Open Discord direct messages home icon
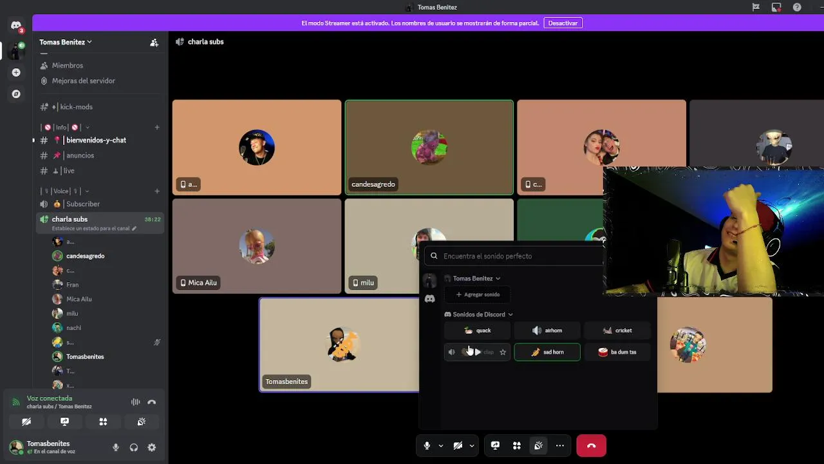 (16, 25)
